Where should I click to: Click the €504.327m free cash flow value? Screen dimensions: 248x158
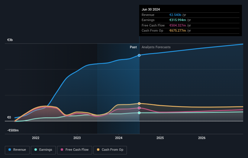(178, 25)
